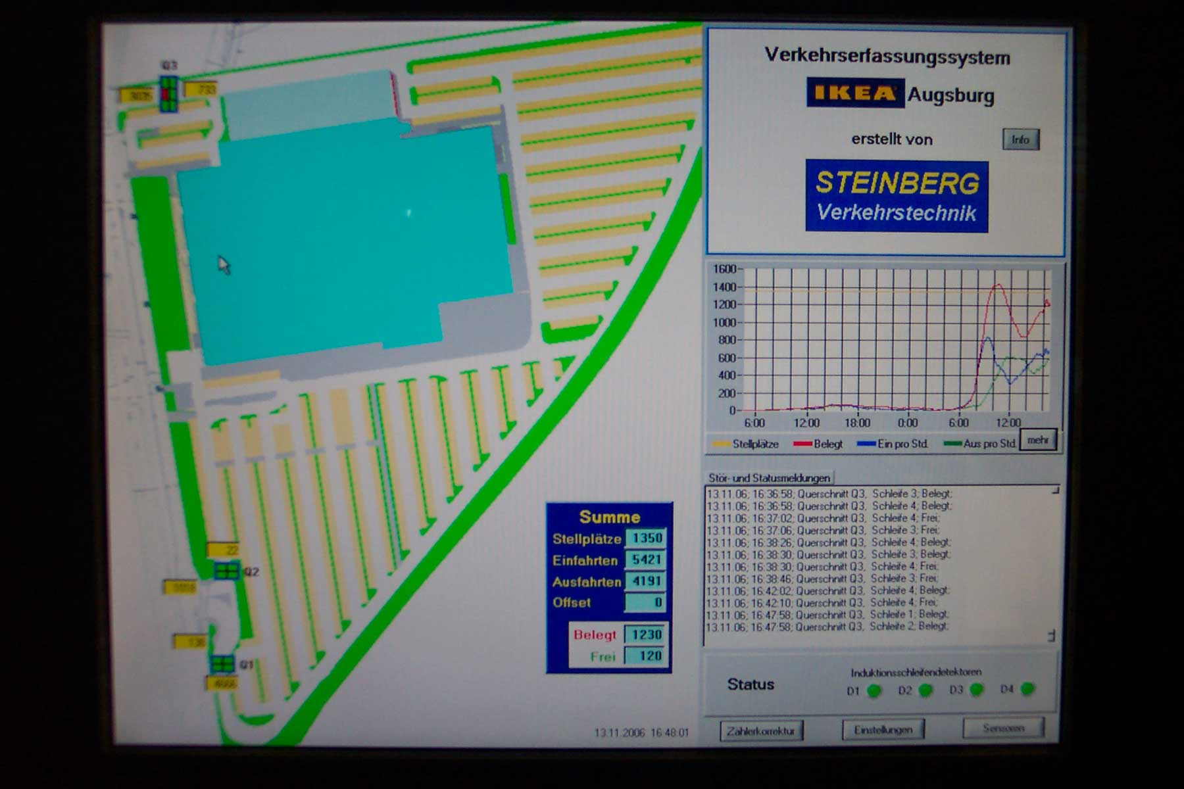
Task: Click the Steinberg Verkehrstechnik logo
Action: (x=897, y=197)
